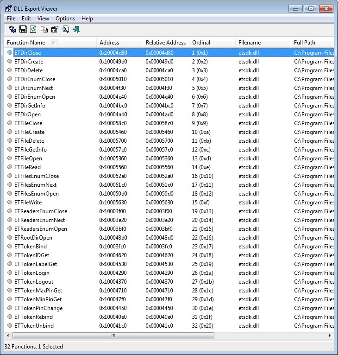Sort by the Relative Address column header
The height and width of the screenshot is (355, 338).
pos(166,43)
